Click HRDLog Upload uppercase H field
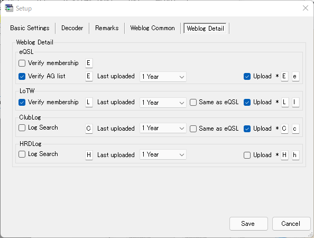The height and width of the screenshot is (238, 314). (284, 155)
